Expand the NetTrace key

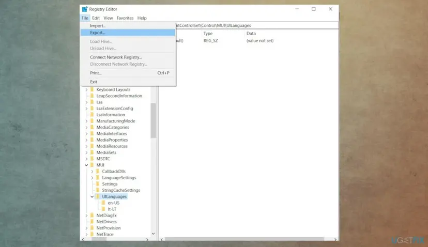[x=86, y=234]
